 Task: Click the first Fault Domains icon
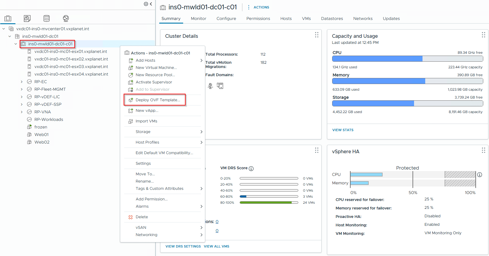pos(210,86)
